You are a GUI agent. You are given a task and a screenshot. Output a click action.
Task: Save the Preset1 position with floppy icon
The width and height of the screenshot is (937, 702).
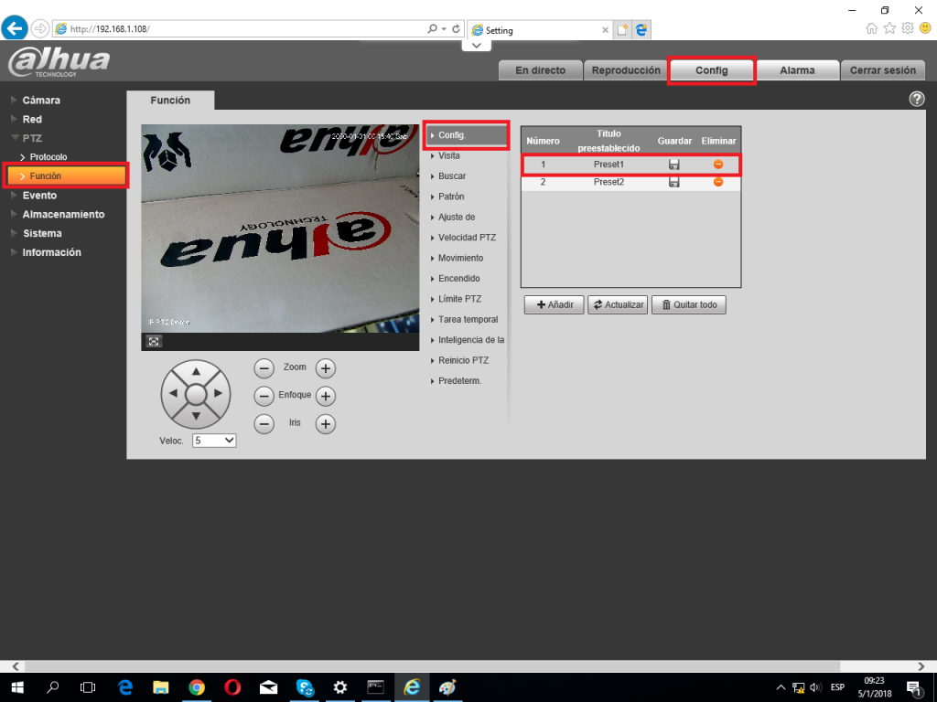[674, 165]
